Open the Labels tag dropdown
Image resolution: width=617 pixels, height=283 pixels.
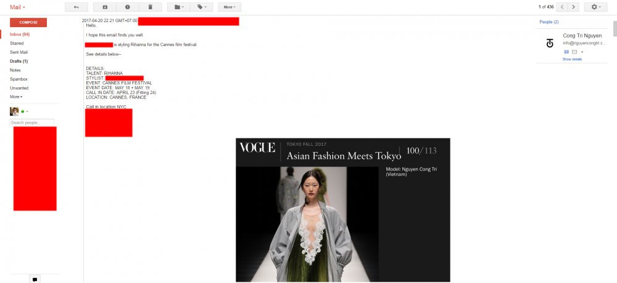(x=202, y=7)
